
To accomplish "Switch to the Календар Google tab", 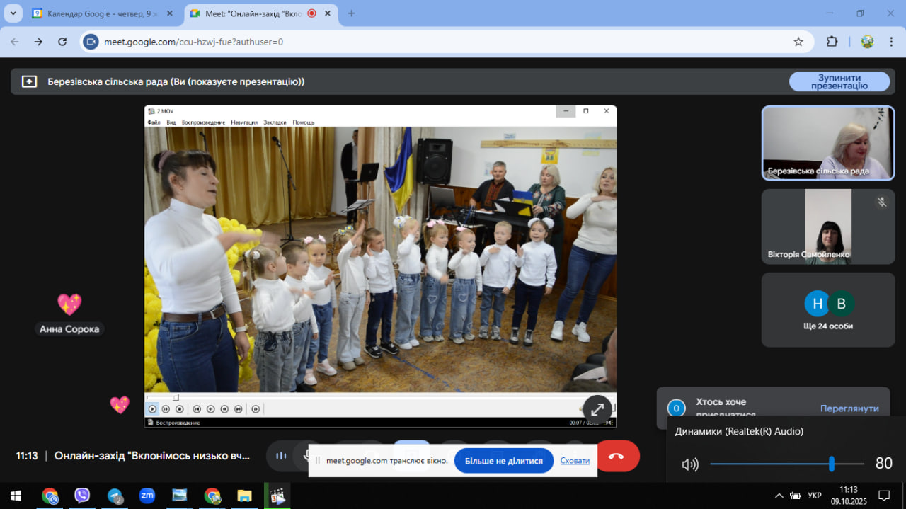I will [99, 13].
